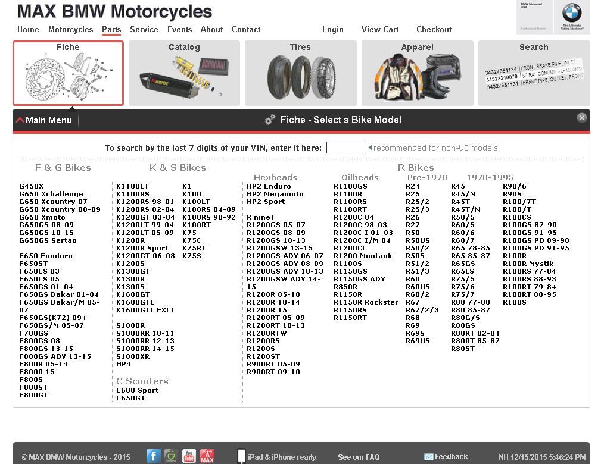Open the Tires category thumbnail
Image resolution: width=604 pixels, height=464 pixels.
300,73
